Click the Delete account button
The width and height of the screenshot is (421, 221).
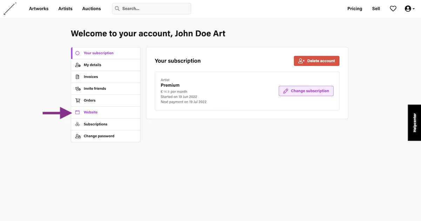[316, 61]
